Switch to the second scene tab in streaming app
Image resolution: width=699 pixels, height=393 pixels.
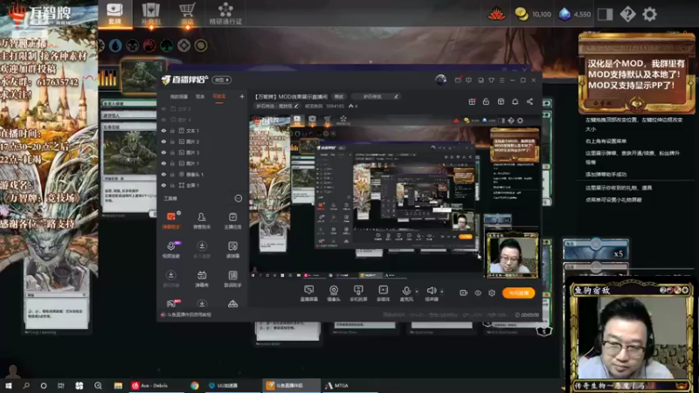click(200, 96)
